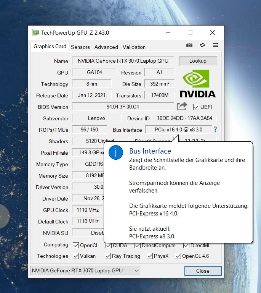
Task: Click the Shaders field 5120 Unified
Action: pos(100,141)
